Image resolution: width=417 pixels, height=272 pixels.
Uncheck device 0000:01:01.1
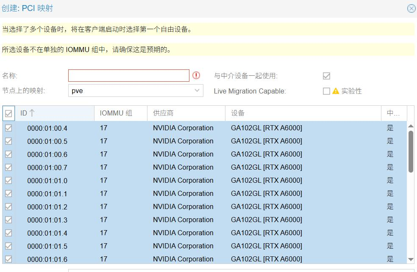click(8, 193)
